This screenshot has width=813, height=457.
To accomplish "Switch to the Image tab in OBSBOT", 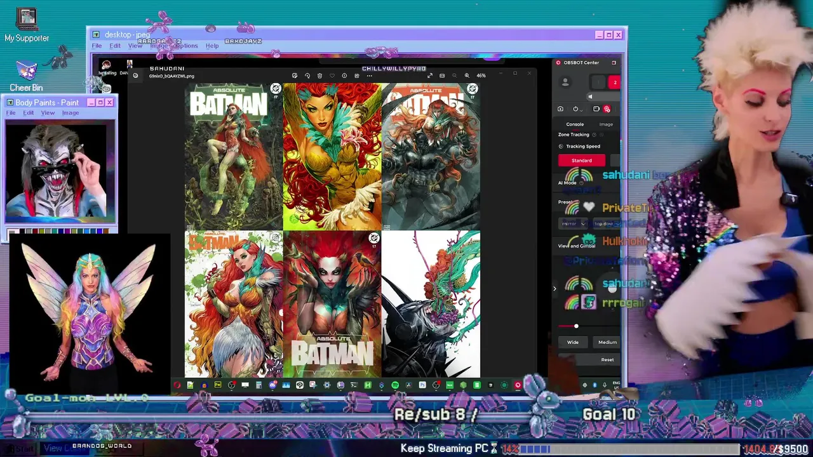I will click(606, 124).
